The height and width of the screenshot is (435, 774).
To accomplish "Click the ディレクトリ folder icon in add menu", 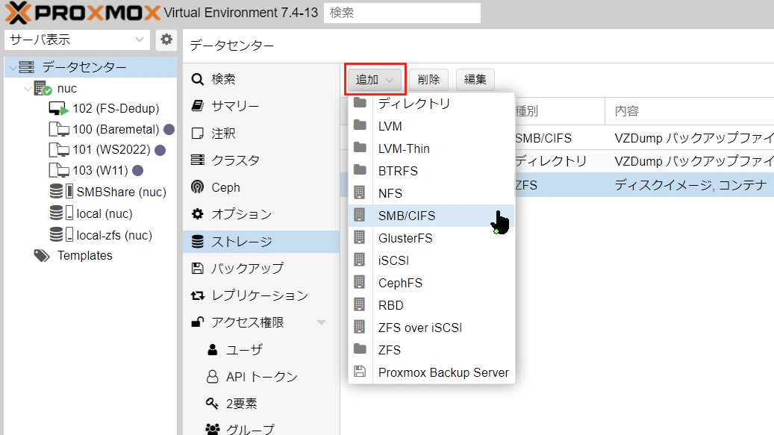I will (x=360, y=102).
